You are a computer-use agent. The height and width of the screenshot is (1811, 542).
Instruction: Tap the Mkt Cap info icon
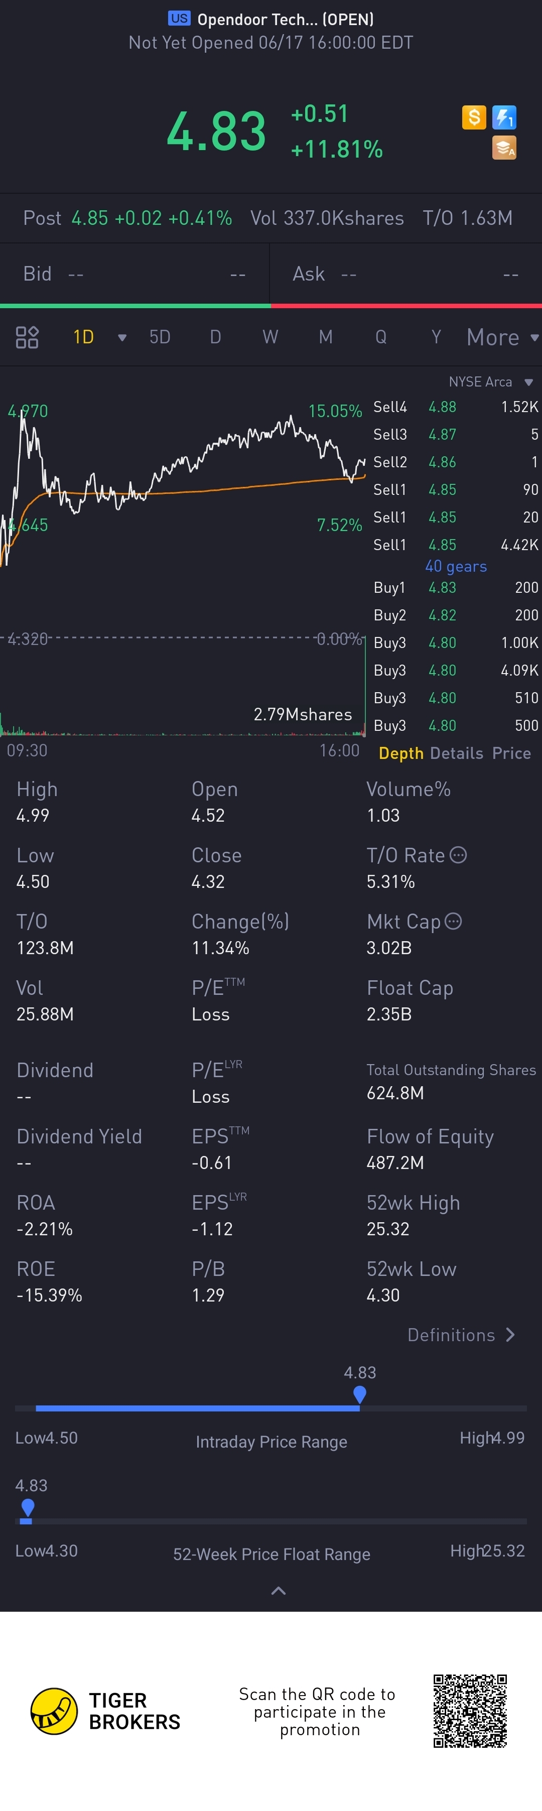coord(454,921)
